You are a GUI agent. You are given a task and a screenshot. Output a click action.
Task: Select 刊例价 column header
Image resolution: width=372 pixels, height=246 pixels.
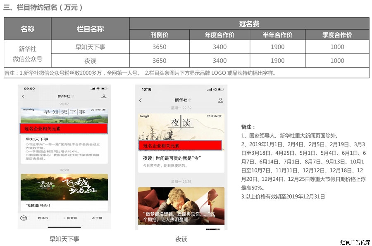click(160, 35)
